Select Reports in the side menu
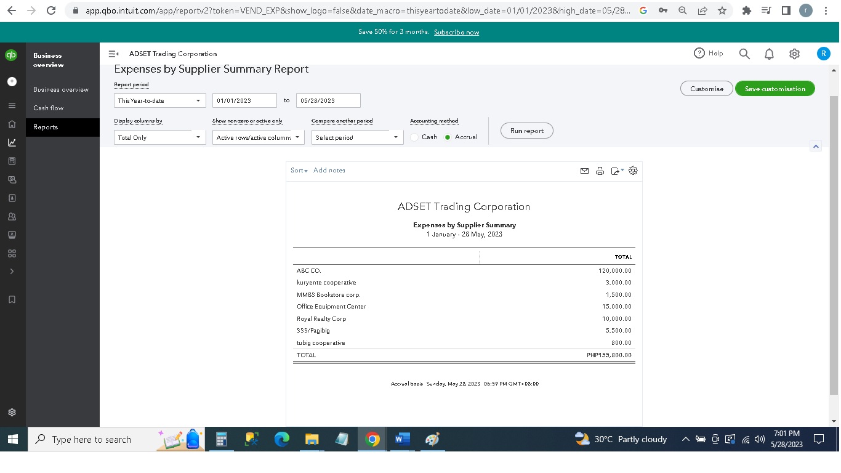This screenshot has height=473, width=841. pyautogui.click(x=63, y=127)
